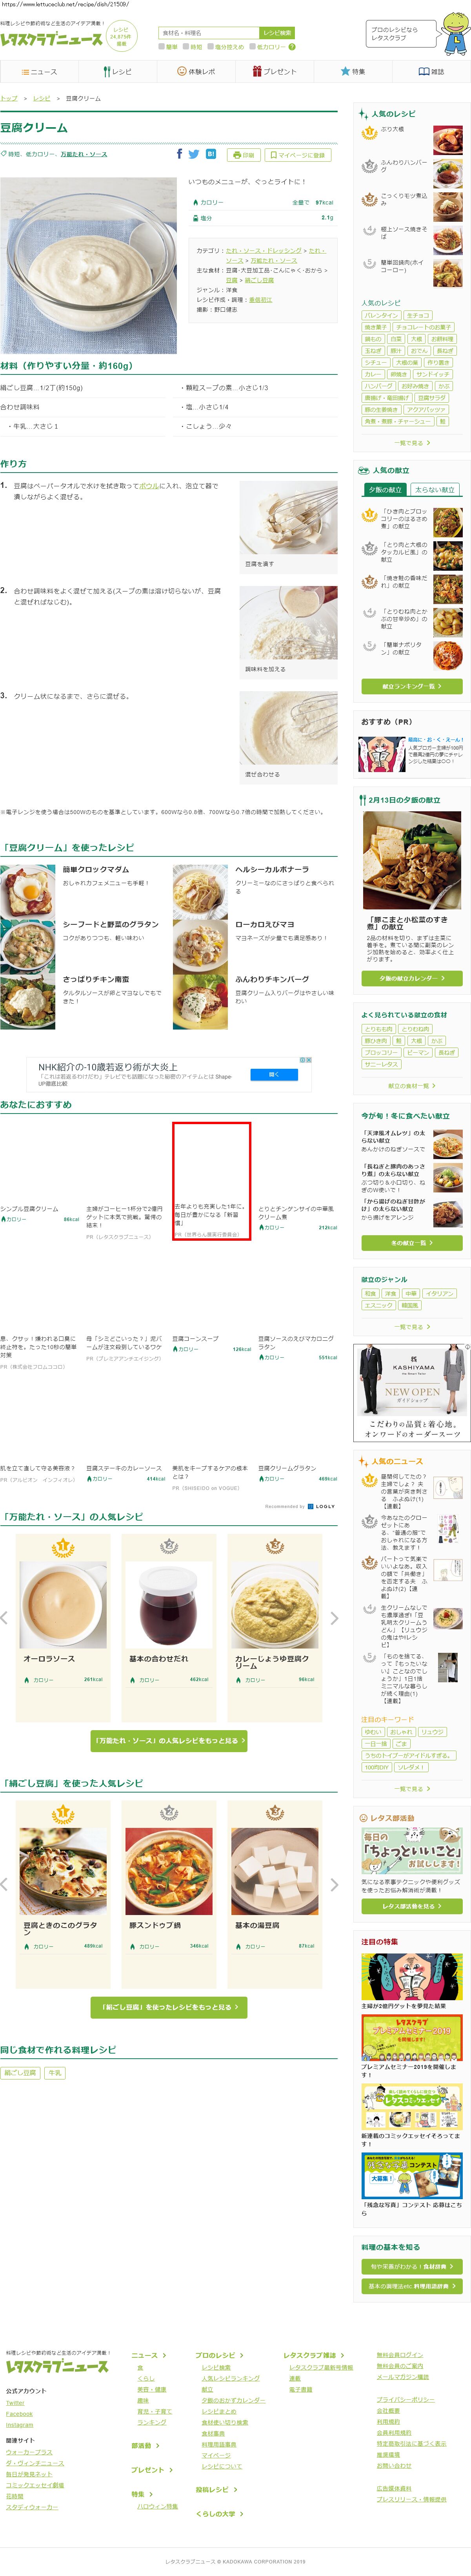Expand 一覧で見る under 人気のレシピ tags
This screenshot has height=2576, width=471.
[x=413, y=443]
